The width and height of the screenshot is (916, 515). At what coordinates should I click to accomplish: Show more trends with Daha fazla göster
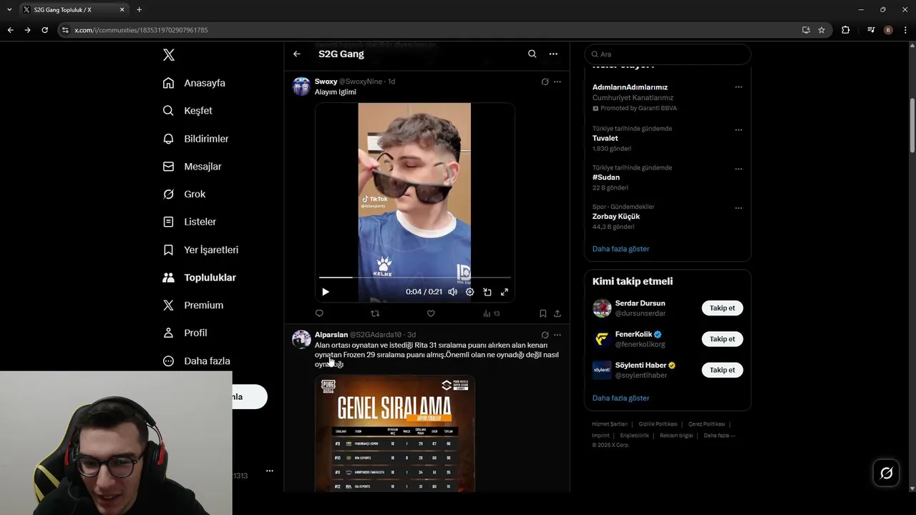point(621,249)
